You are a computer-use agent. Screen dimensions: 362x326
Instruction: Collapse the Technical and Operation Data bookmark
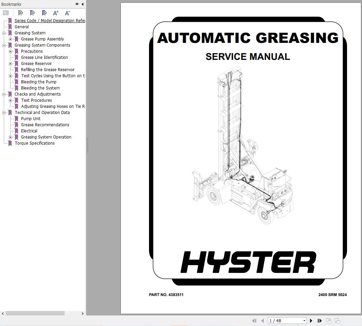4,113
